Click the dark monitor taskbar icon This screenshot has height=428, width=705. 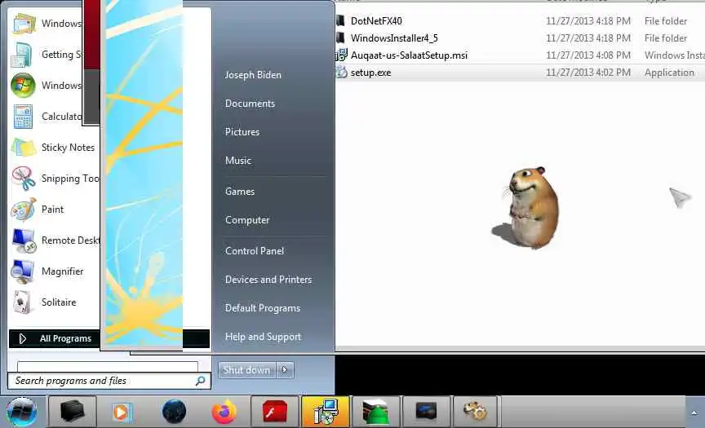coord(426,412)
